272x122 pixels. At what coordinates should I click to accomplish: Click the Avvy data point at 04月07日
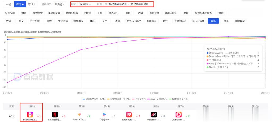coord(81,49)
